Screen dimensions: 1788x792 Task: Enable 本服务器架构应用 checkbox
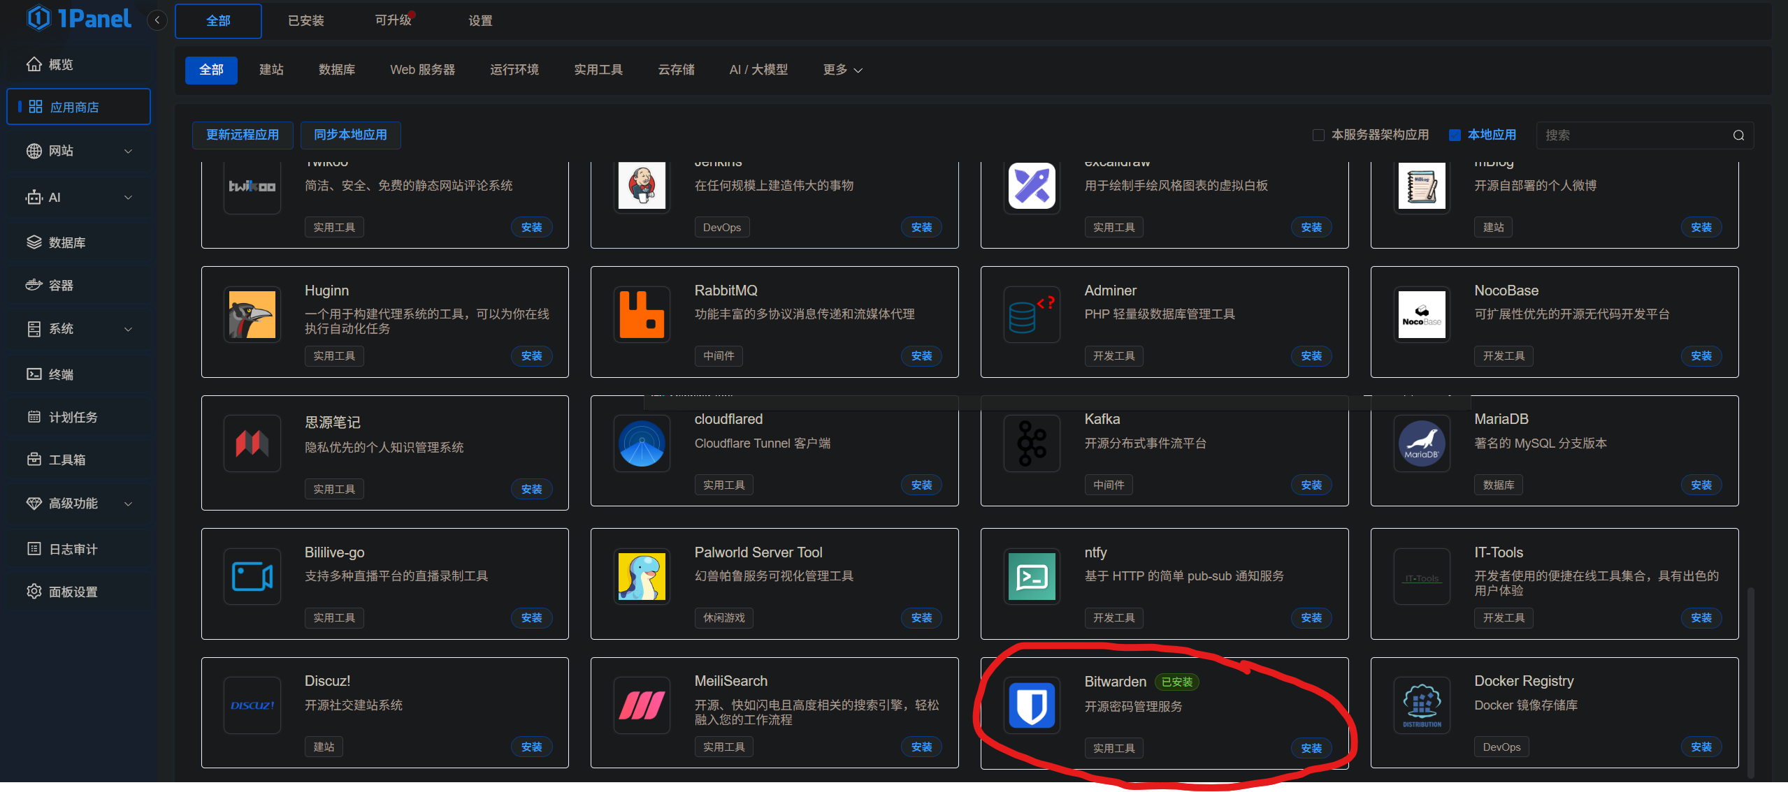pos(1318,135)
